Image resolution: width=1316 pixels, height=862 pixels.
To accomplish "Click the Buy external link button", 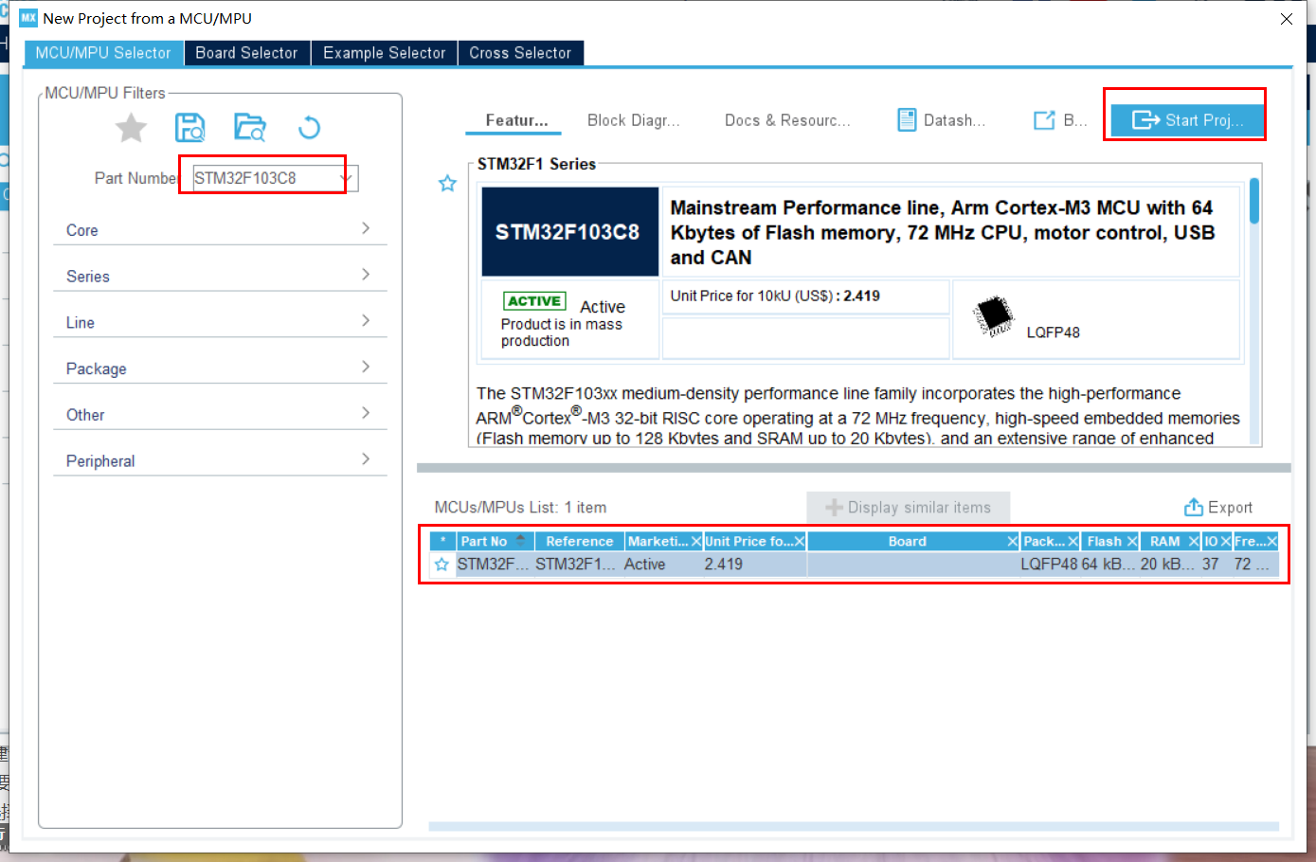I will coord(1059,120).
